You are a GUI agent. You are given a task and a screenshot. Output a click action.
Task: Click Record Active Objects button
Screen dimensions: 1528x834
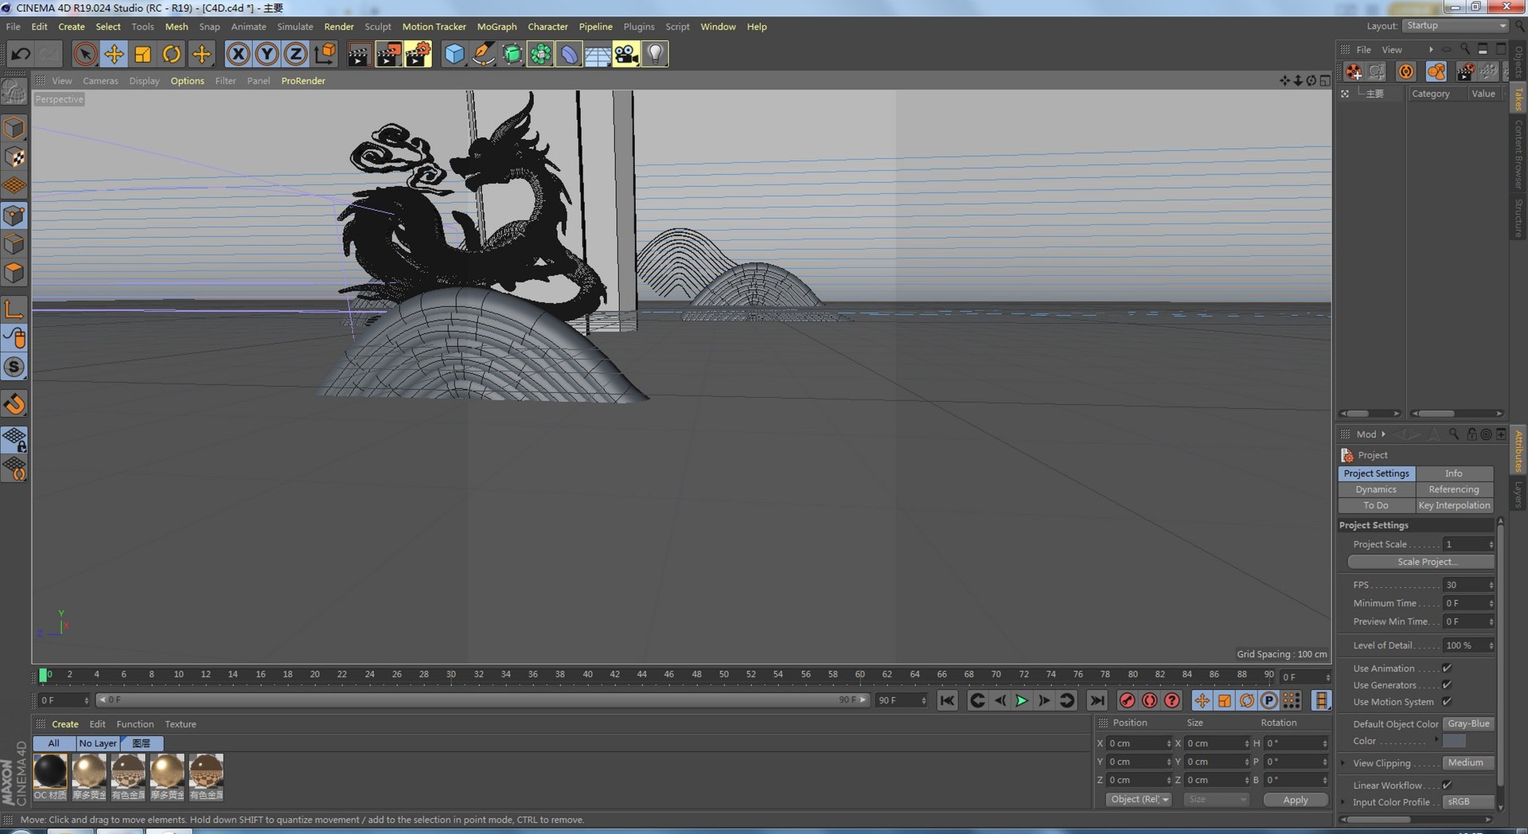(1127, 700)
